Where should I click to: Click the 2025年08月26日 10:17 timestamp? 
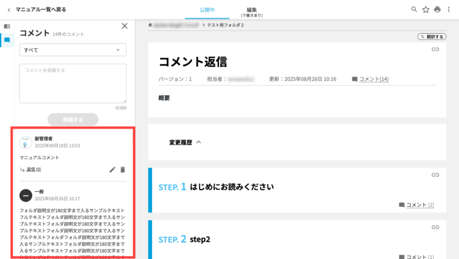pos(57,199)
